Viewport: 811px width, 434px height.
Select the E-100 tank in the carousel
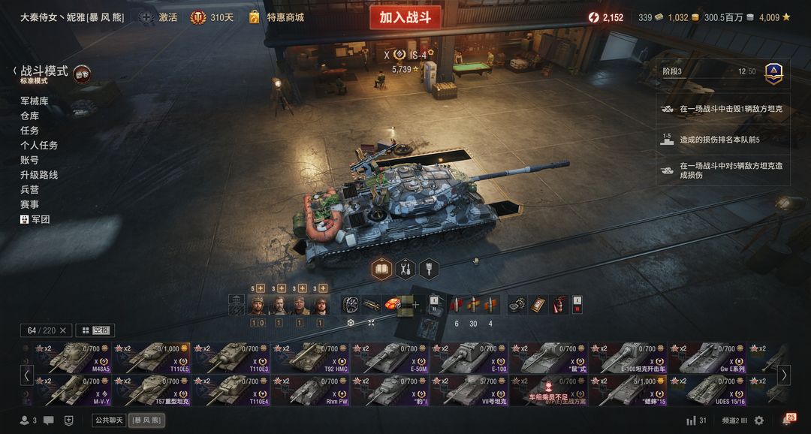469,358
